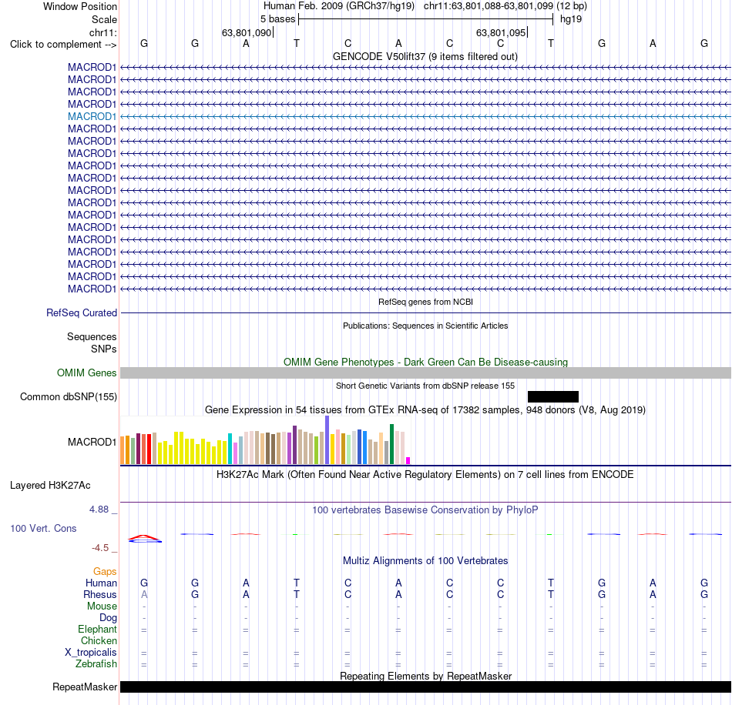Click the RepeatMasker track label
Image resolution: width=732 pixels, height=705 pixels.
click(x=85, y=687)
